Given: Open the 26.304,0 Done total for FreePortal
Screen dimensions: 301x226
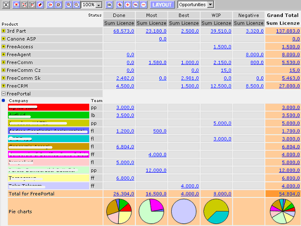Looking at the screenshot, I should (124, 194).
